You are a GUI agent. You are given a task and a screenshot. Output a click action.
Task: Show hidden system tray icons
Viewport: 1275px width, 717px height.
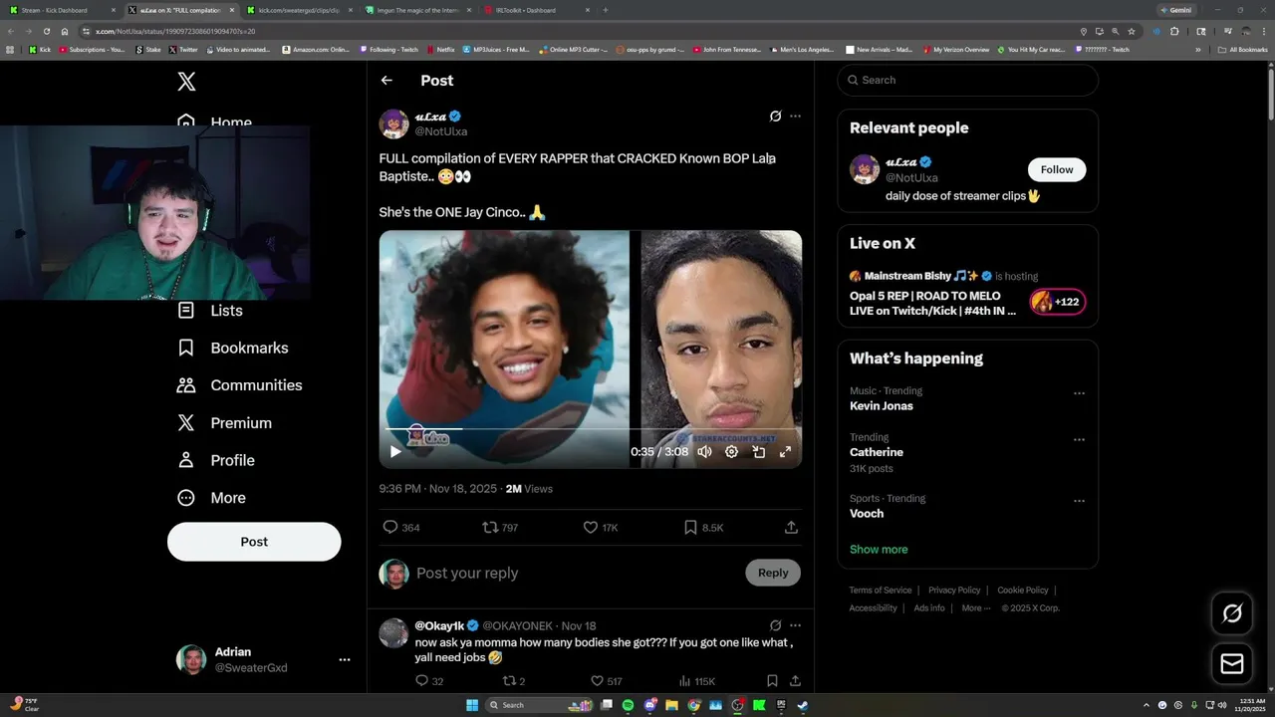pyautogui.click(x=1146, y=705)
